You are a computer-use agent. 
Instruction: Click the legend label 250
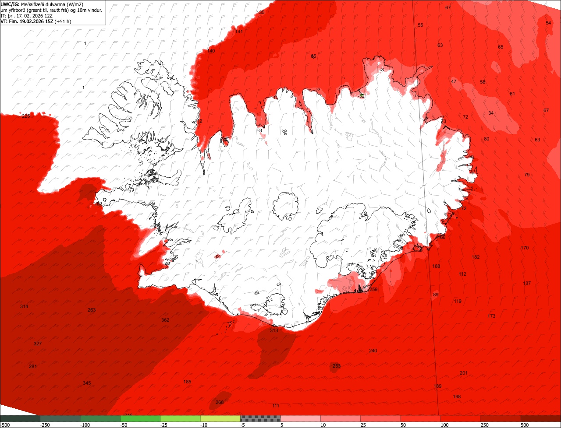485,425
